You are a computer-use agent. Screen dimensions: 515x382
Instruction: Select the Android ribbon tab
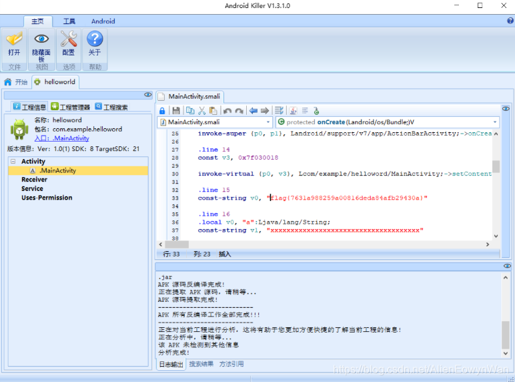(x=103, y=21)
